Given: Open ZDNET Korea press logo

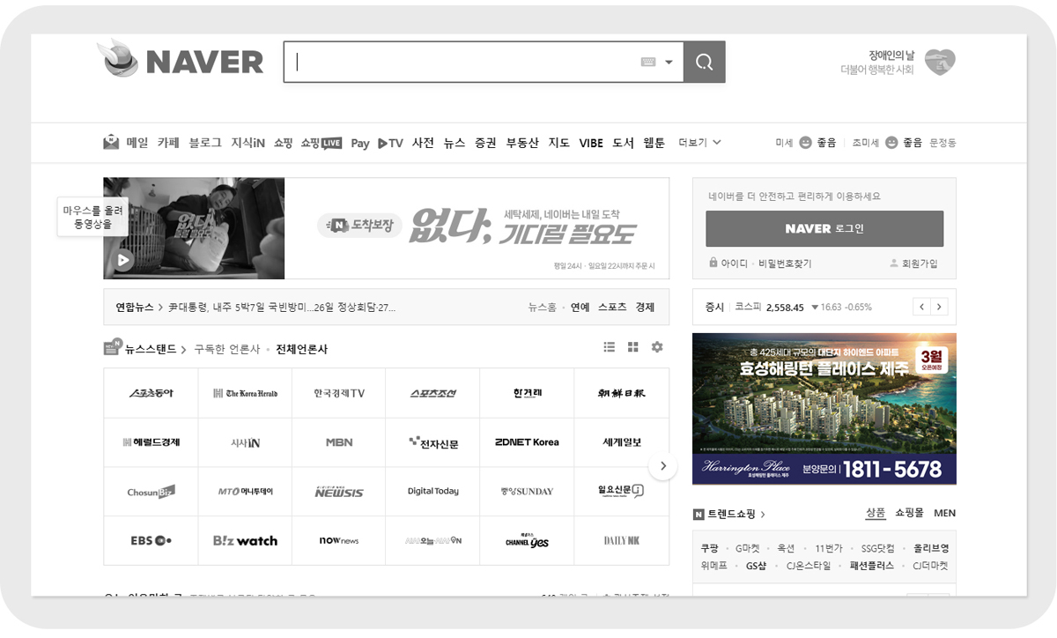Looking at the screenshot, I should coord(527,442).
